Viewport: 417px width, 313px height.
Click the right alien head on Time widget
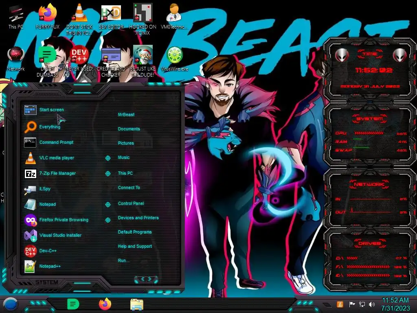tap(399, 55)
